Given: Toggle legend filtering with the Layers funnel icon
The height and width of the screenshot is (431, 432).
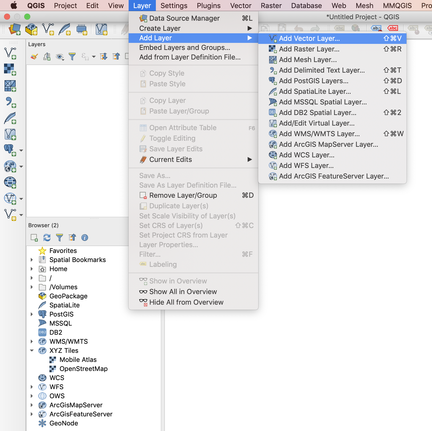Looking at the screenshot, I should click(72, 56).
